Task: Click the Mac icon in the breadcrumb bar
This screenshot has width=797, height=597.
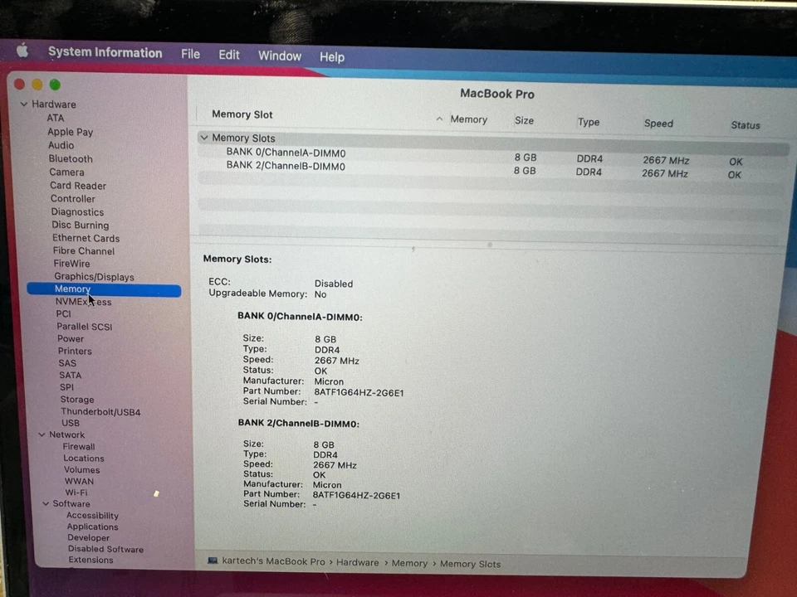Action: (213, 561)
